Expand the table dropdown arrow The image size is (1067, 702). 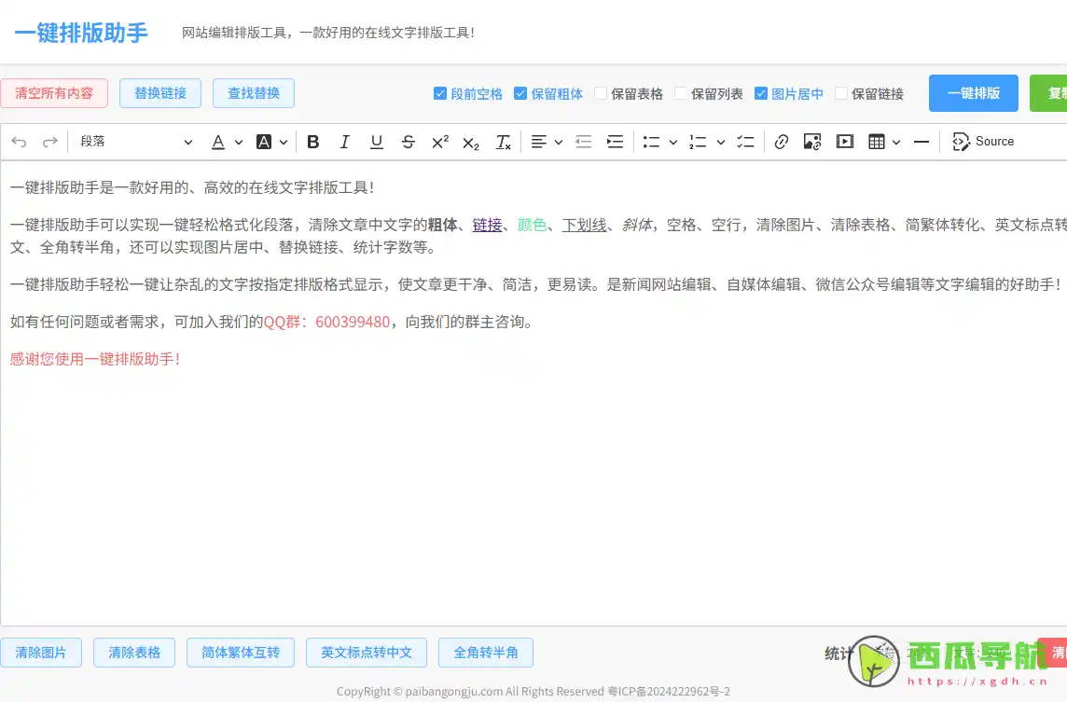(896, 142)
